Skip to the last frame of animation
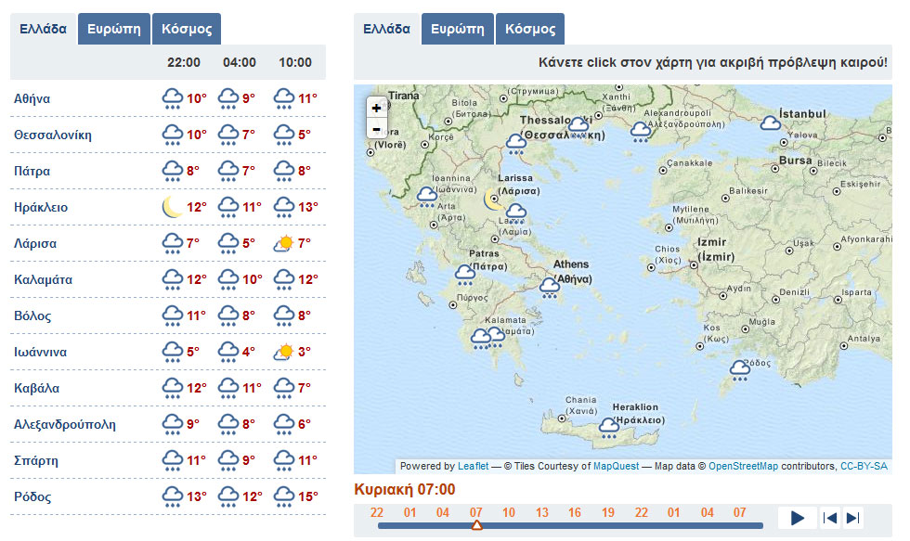 pyautogui.click(x=854, y=518)
